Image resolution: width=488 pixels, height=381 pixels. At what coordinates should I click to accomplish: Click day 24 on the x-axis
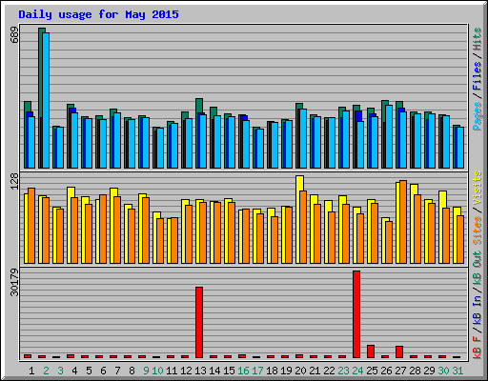pyautogui.click(x=357, y=371)
